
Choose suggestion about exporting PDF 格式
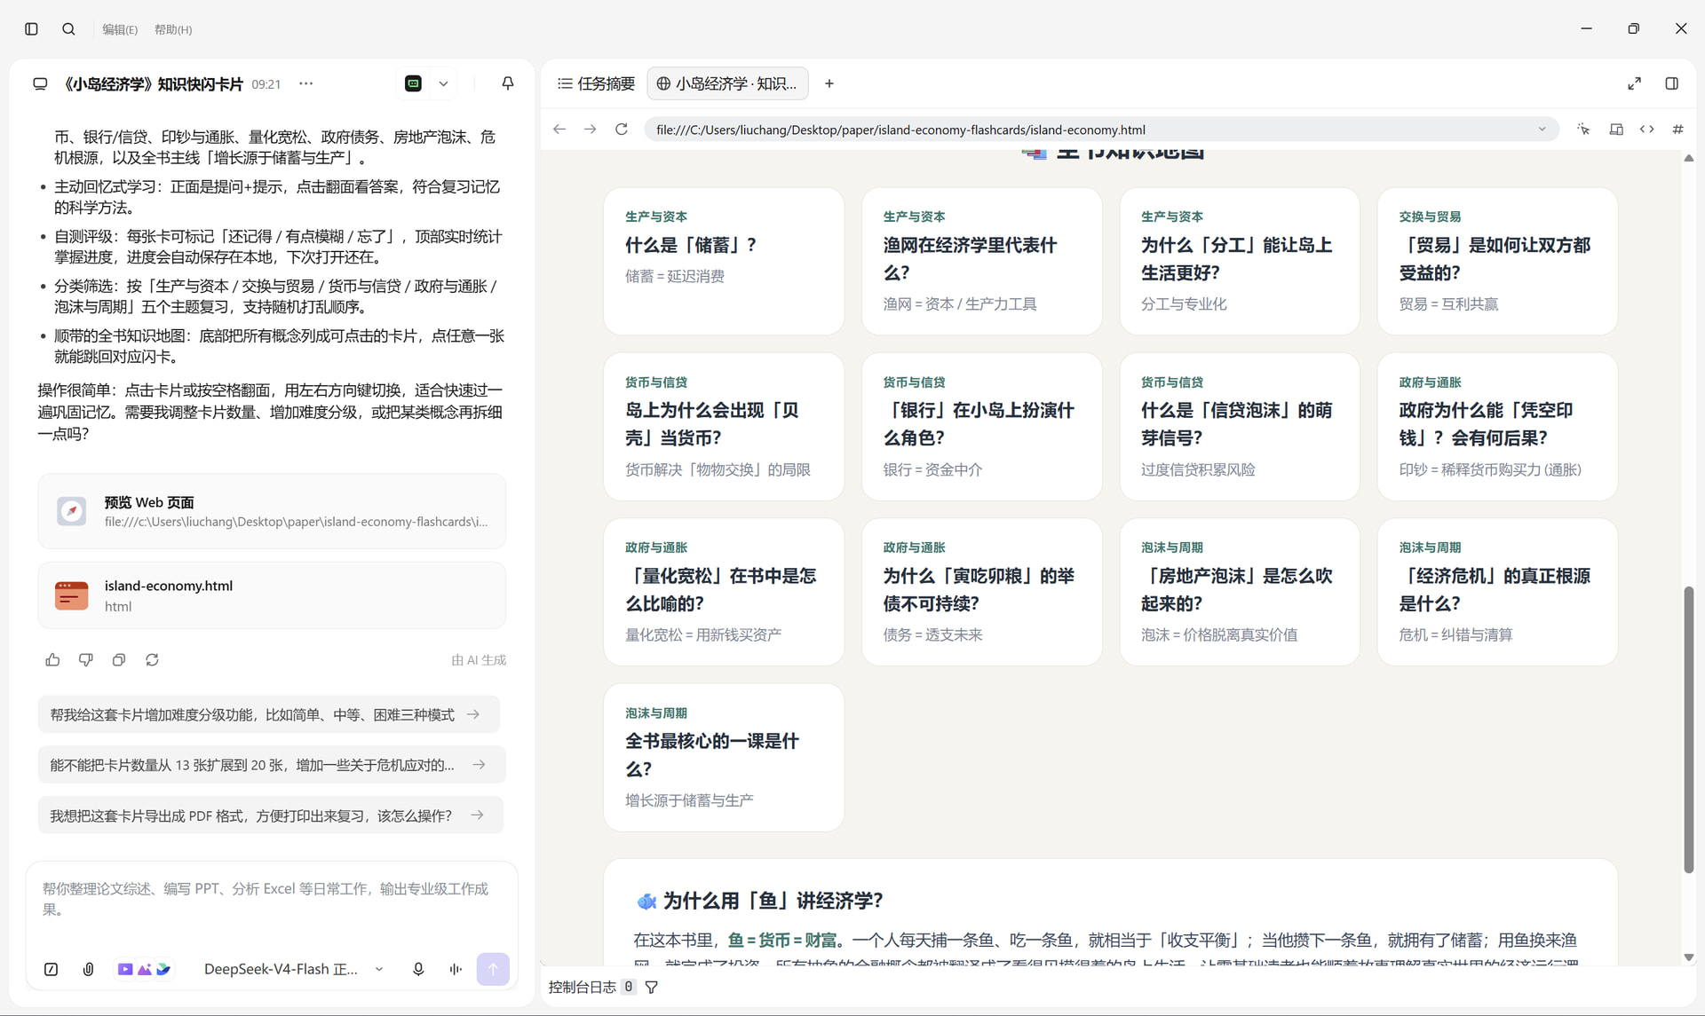(x=271, y=815)
